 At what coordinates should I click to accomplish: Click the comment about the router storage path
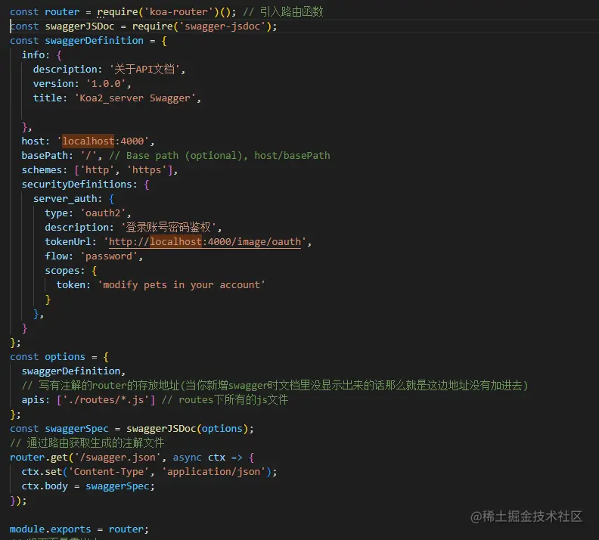pyautogui.click(x=275, y=386)
